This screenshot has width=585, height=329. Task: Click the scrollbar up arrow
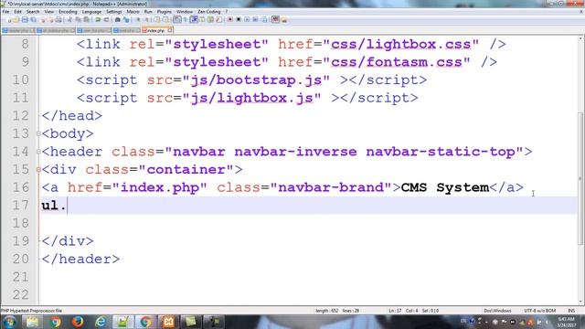coord(580,38)
